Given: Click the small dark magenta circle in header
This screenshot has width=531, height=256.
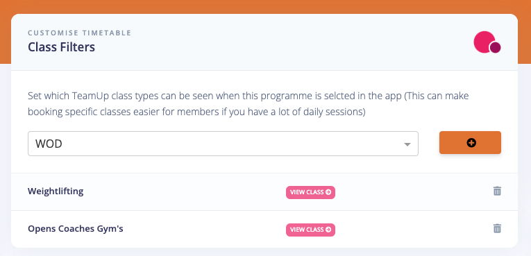Looking at the screenshot, I should click(495, 48).
